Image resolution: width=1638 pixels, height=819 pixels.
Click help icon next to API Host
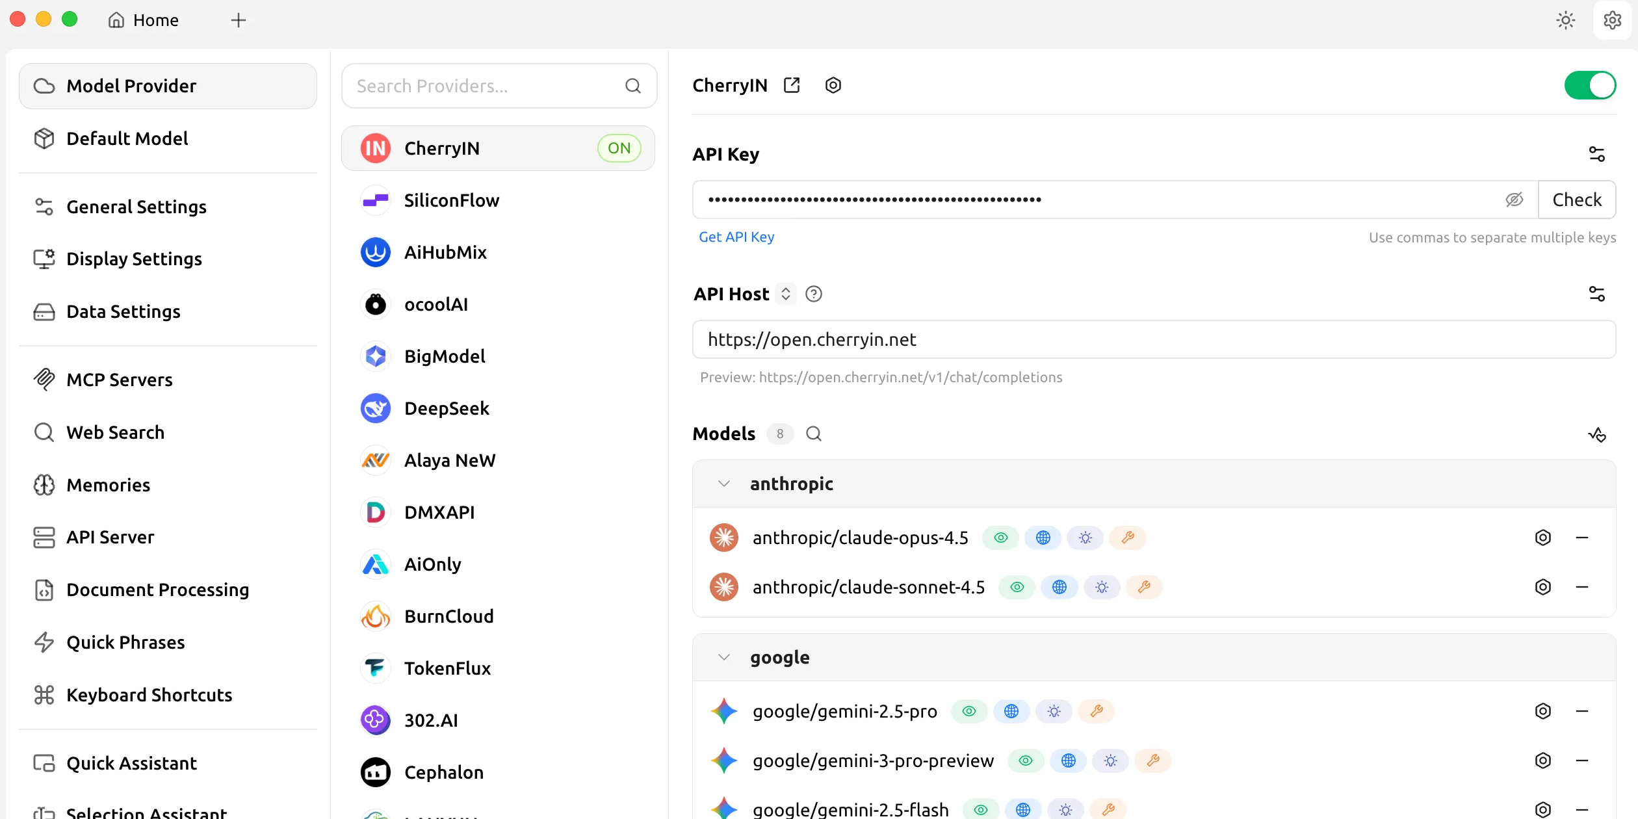coord(814,294)
